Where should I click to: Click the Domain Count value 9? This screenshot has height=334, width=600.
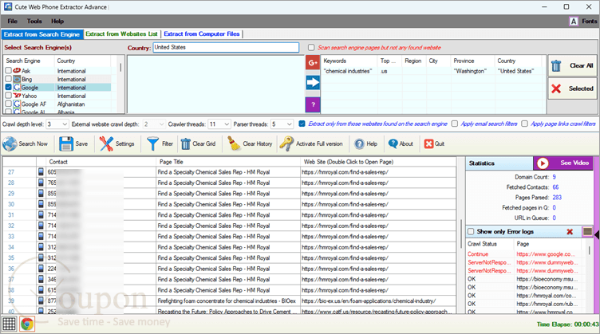pyautogui.click(x=554, y=177)
